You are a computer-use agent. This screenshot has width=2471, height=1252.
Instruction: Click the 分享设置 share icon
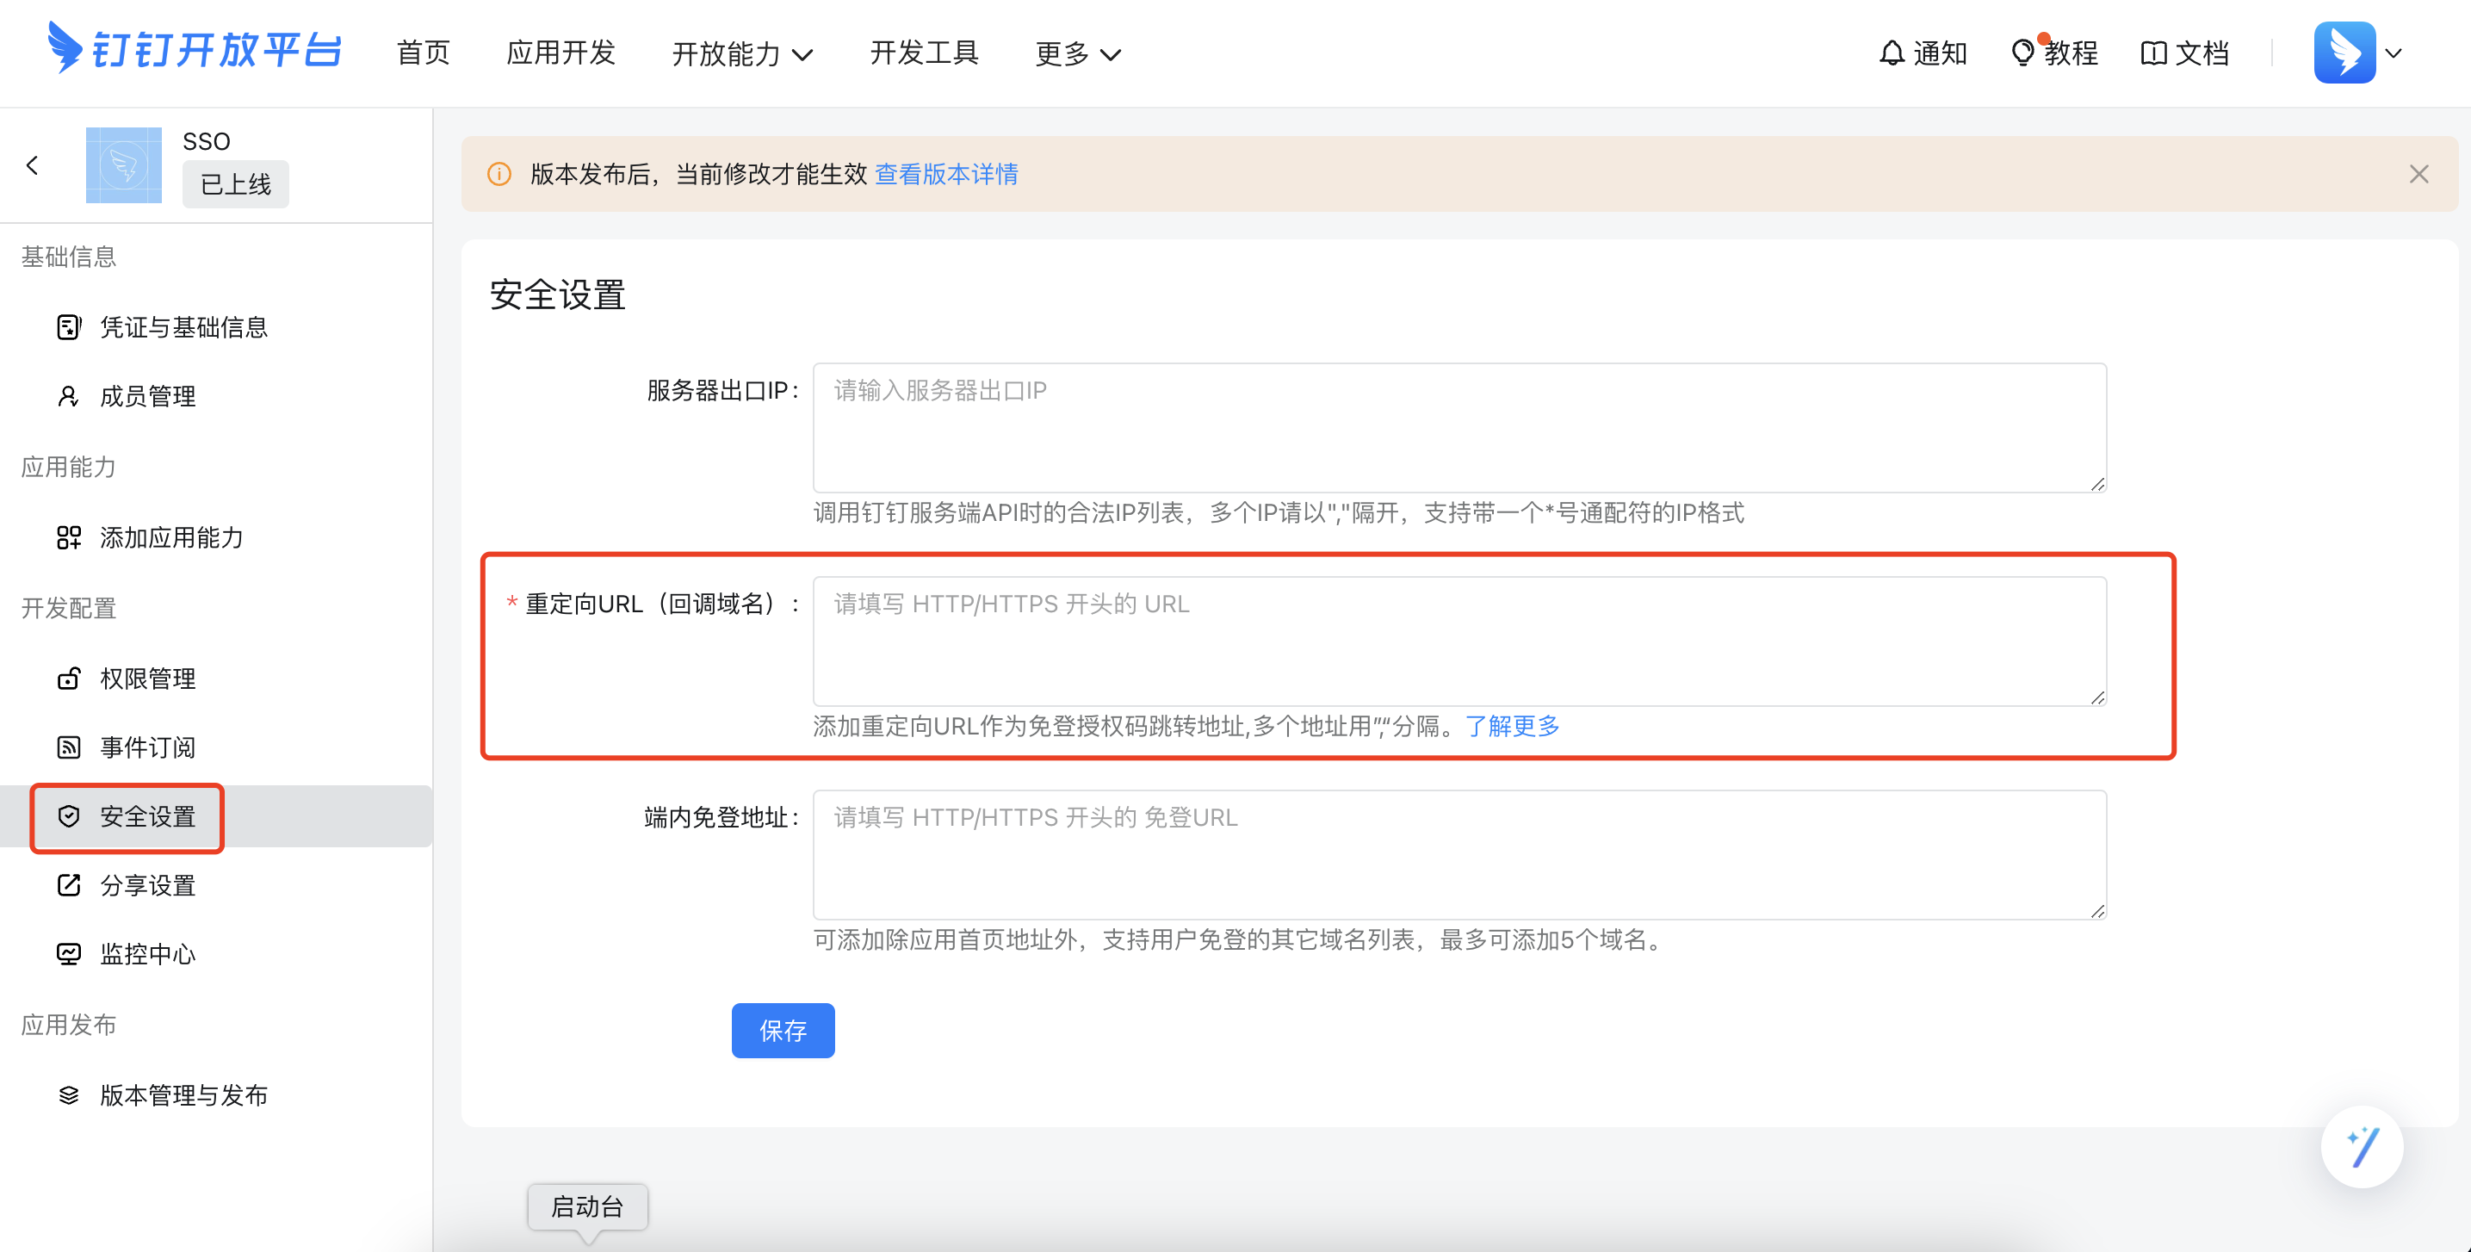(x=68, y=884)
